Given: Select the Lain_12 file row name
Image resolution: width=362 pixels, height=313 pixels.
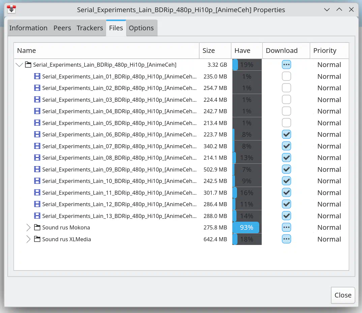Looking at the screenshot, I should click(119, 204).
